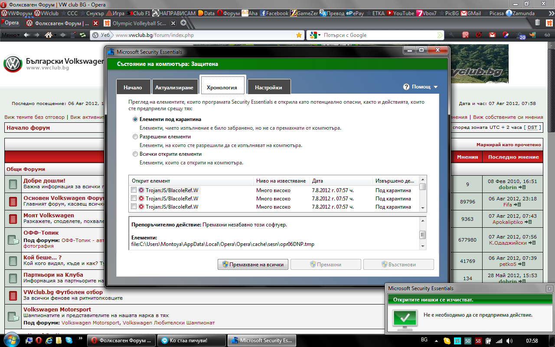The height and width of the screenshot is (347, 555).
Task: Click Маркирай като прочетено link
Action: click(509, 145)
